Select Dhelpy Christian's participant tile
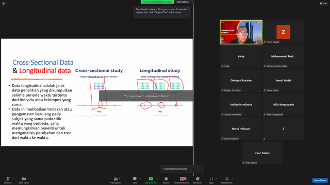 [x=241, y=80]
